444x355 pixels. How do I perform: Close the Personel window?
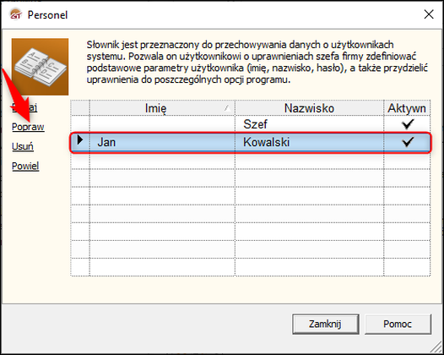tap(429, 14)
